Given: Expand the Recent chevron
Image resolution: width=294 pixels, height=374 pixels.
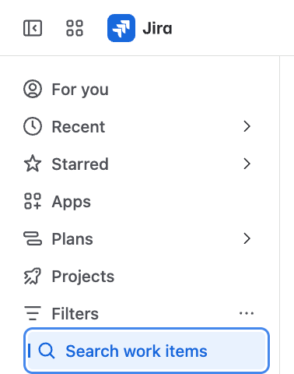Looking at the screenshot, I should [247, 126].
